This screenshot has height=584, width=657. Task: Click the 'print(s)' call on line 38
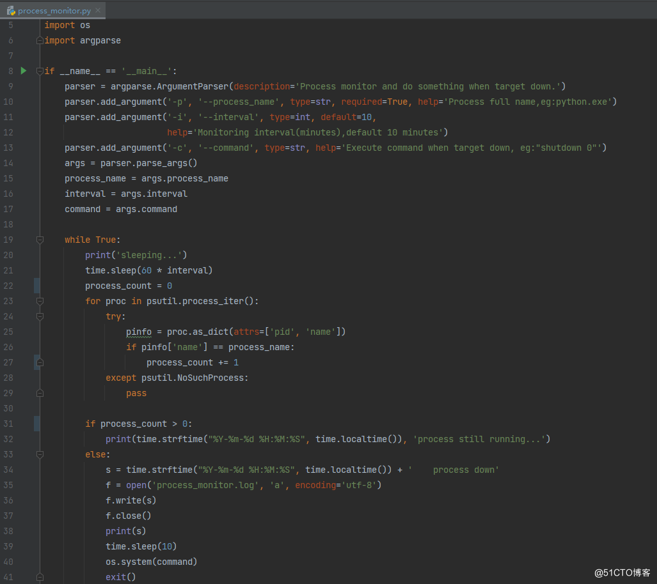(125, 531)
